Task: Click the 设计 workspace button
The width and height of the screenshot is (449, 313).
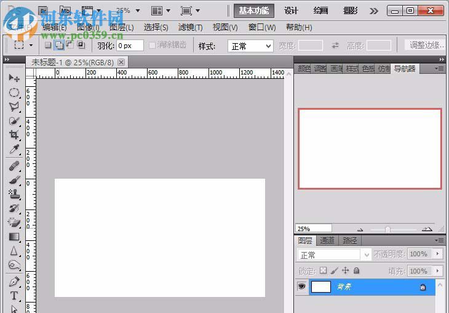Action: coord(291,10)
